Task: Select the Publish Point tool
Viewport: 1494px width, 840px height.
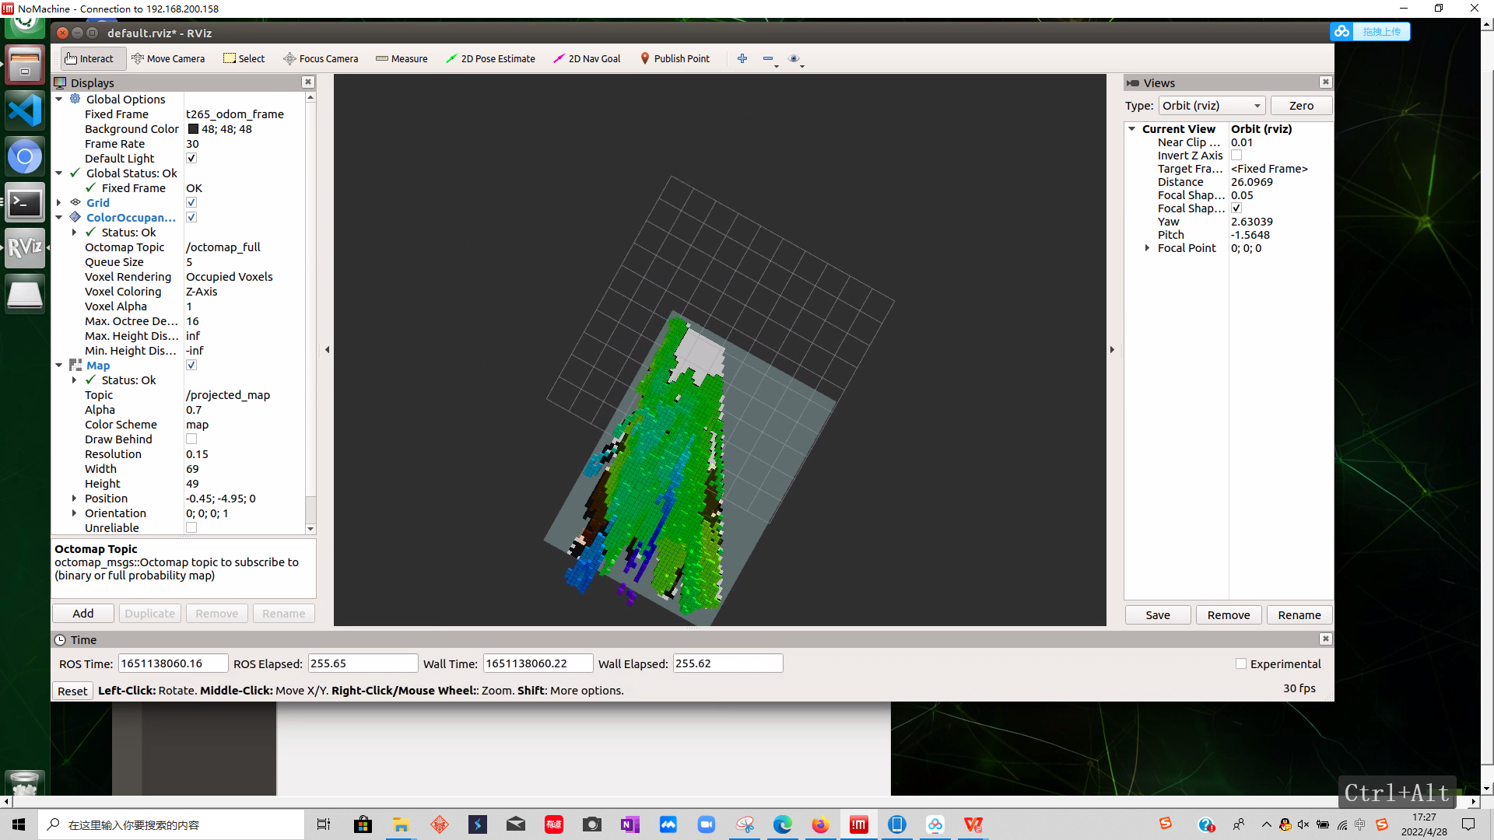Action: tap(675, 58)
